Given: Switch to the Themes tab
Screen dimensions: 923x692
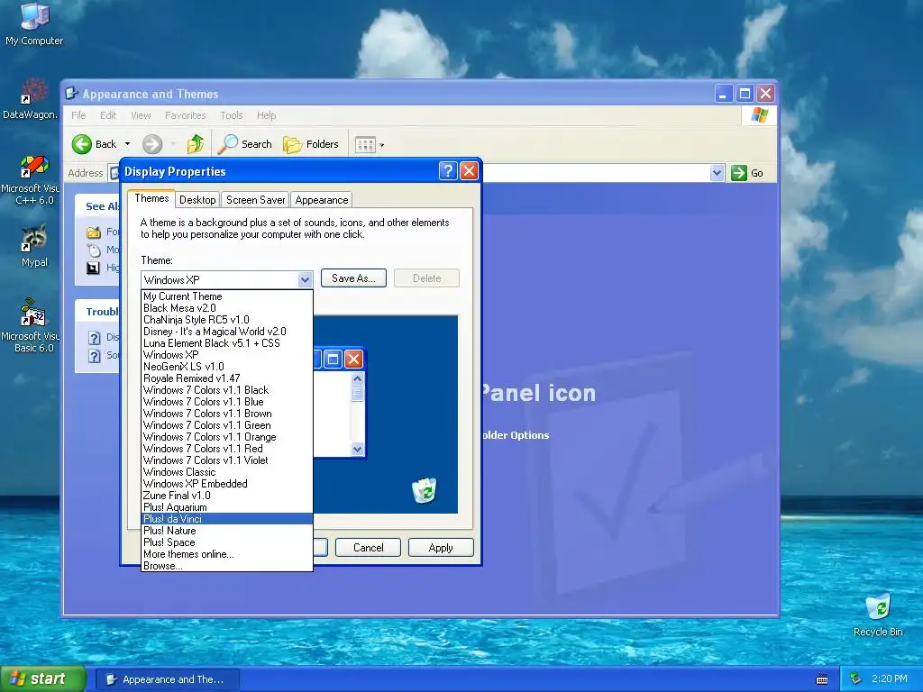Looking at the screenshot, I should pyautogui.click(x=151, y=198).
